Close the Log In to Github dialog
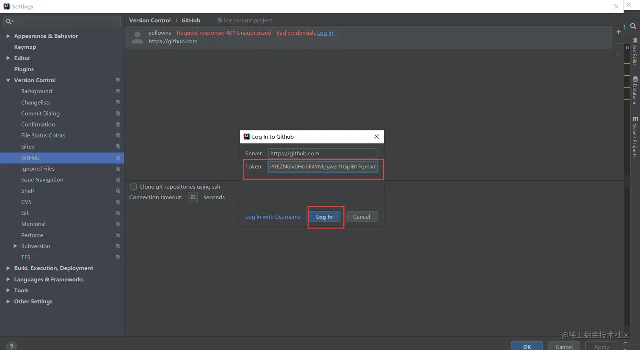This screenshot has height=350, width=640. coord(376,137)
